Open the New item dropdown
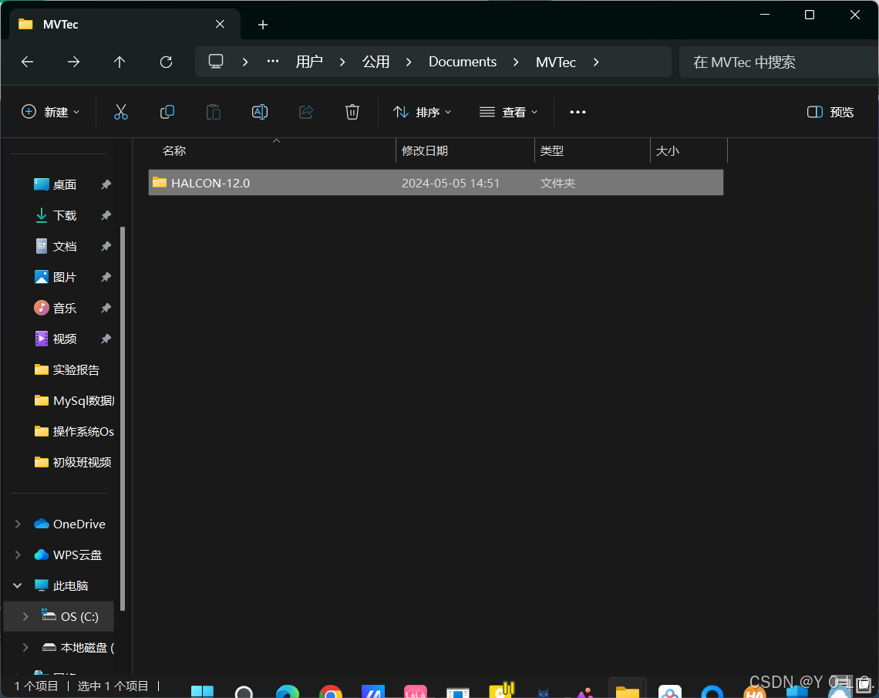This screenshot has width=879, height=698. [50, 112]
